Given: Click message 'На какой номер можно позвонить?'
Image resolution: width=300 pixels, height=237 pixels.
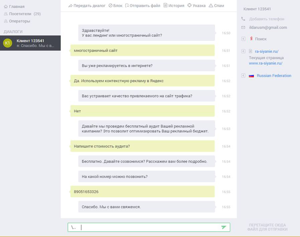Looking at the screenshot, I should click(x=147, y=176).
